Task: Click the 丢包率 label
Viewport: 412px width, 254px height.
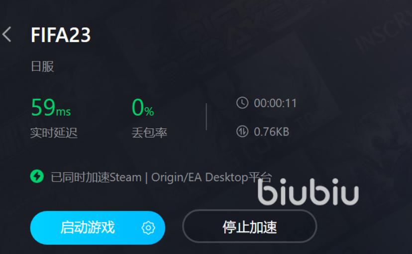Action: point(149,133)
